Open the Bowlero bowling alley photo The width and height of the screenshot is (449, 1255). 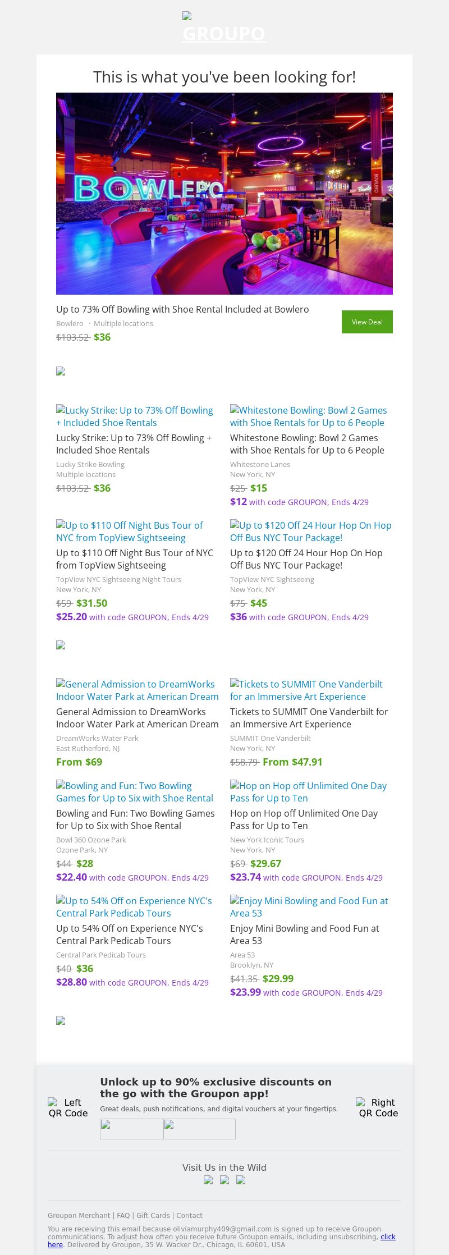[224, 193]
